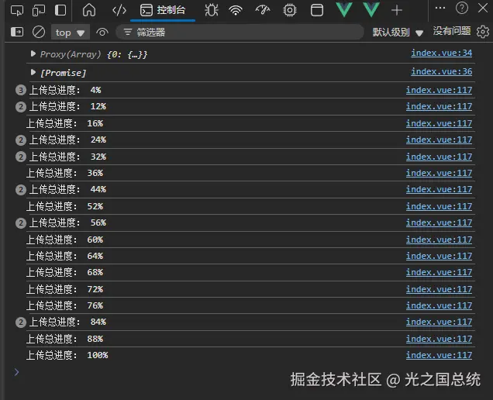Open index.vue:117 link on 4% row

[439, 90]
